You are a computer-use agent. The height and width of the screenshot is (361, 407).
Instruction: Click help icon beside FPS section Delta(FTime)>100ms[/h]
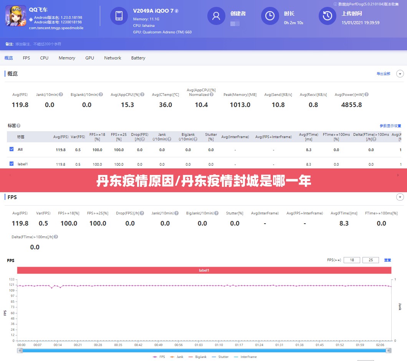tap(56, 237)
